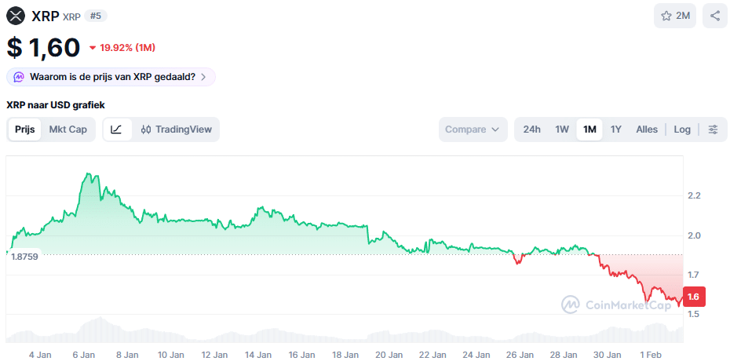The width and height of the screenshot is (730, 361).
Task: Open the Compare dropdown
Action: click(x=473, y=129)
